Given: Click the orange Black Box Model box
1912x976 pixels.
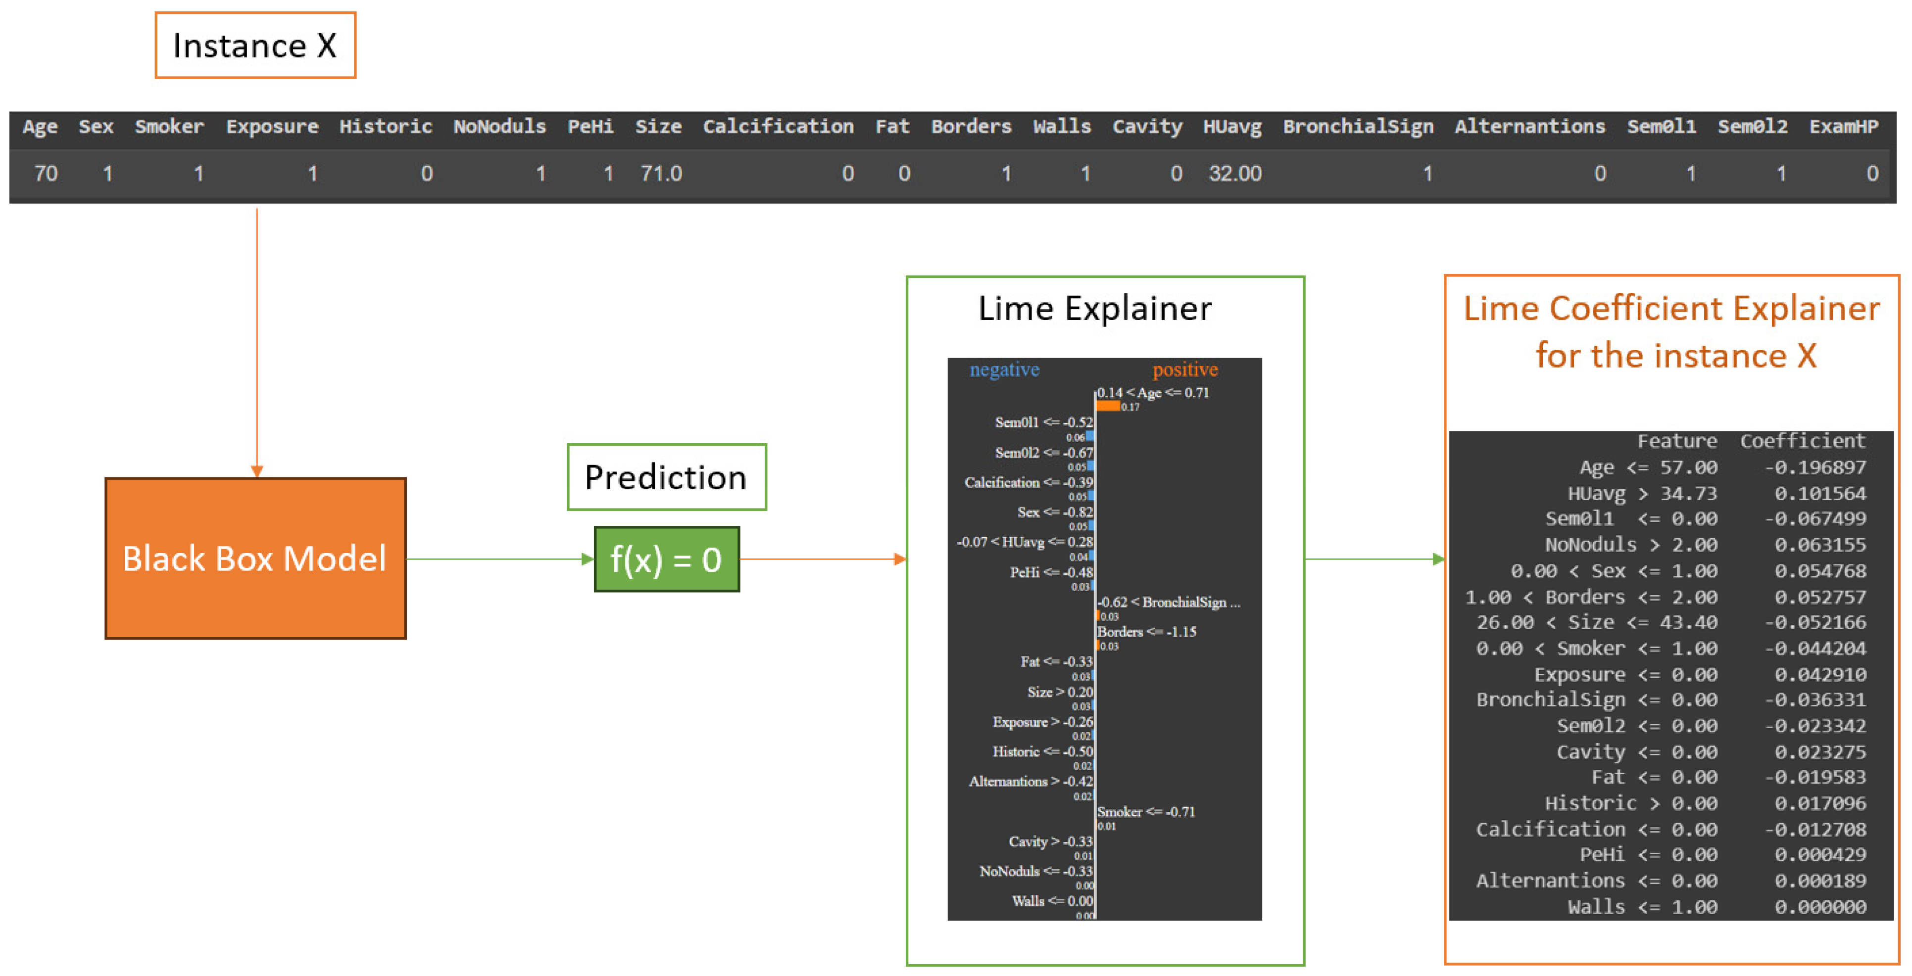Looking at the screenshot, I should click(x=254, y=558).
